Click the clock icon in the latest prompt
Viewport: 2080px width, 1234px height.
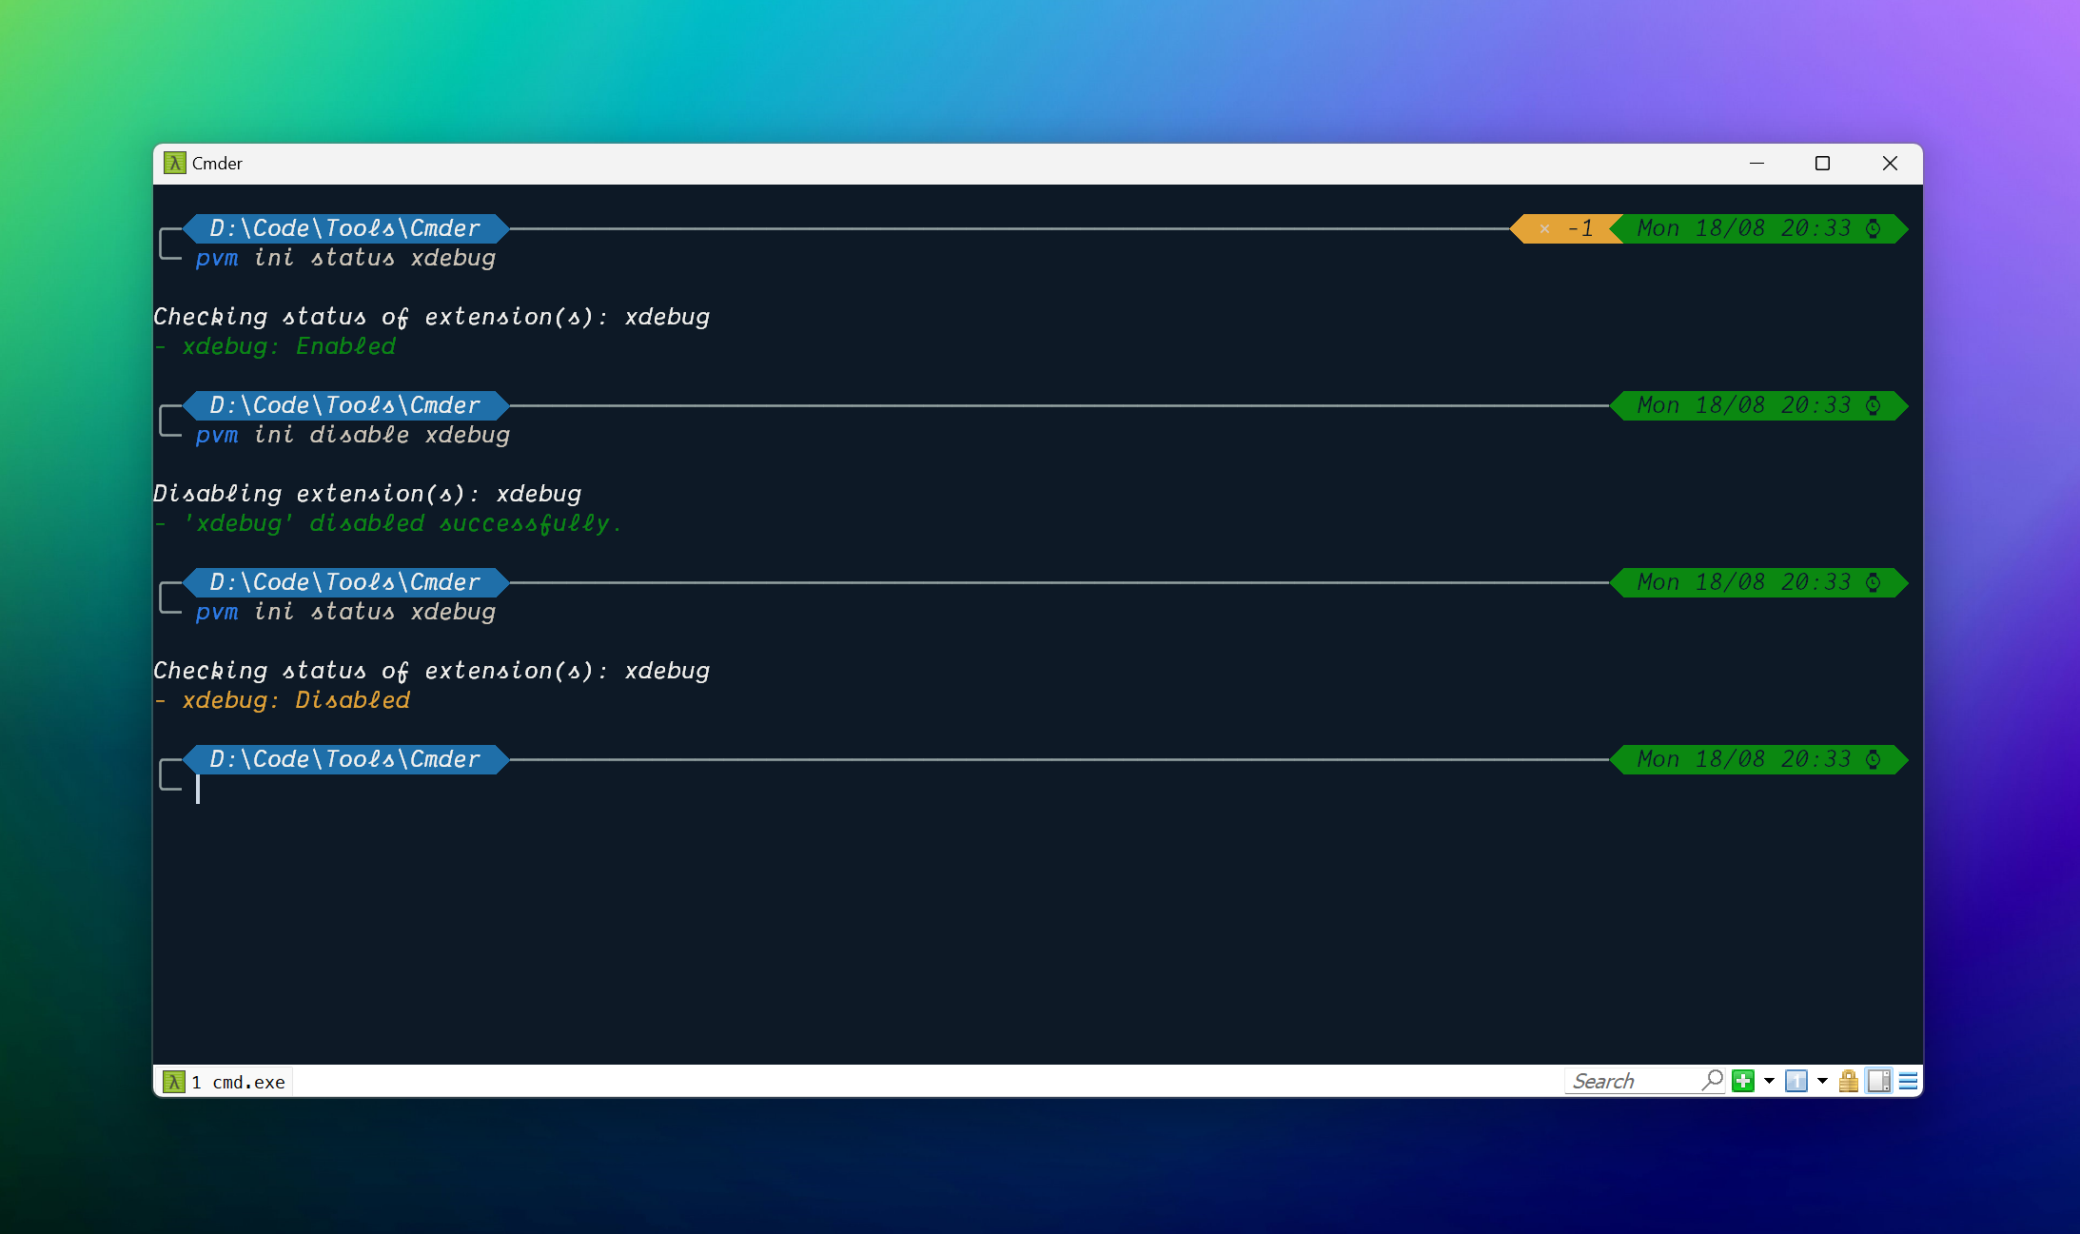coord(1873,759)
